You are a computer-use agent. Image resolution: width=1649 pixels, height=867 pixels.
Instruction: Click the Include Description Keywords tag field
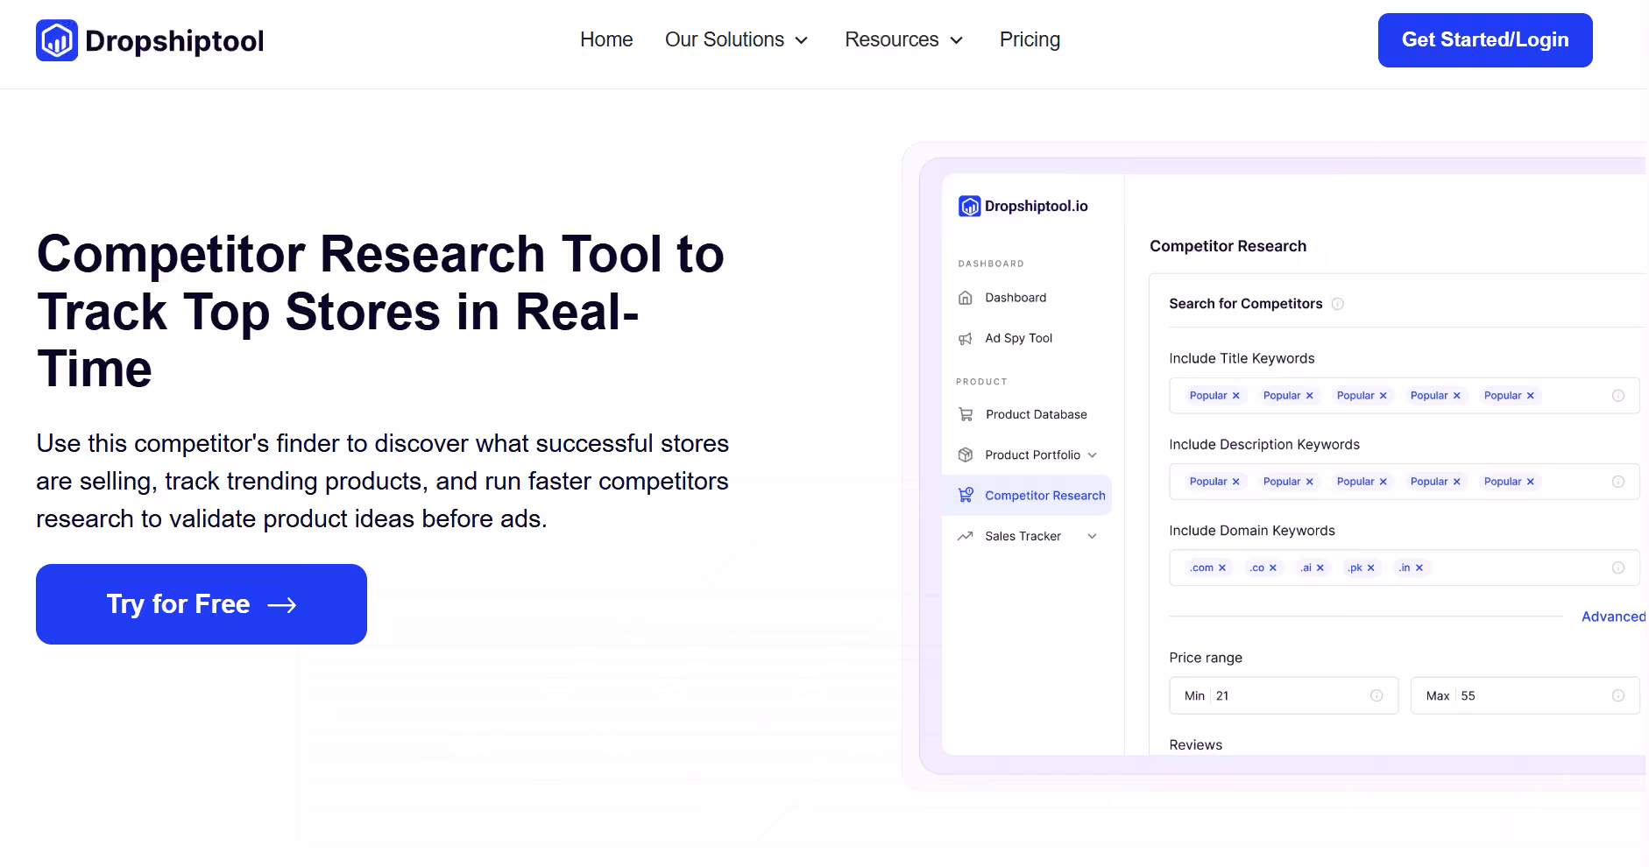(1405, 482)
